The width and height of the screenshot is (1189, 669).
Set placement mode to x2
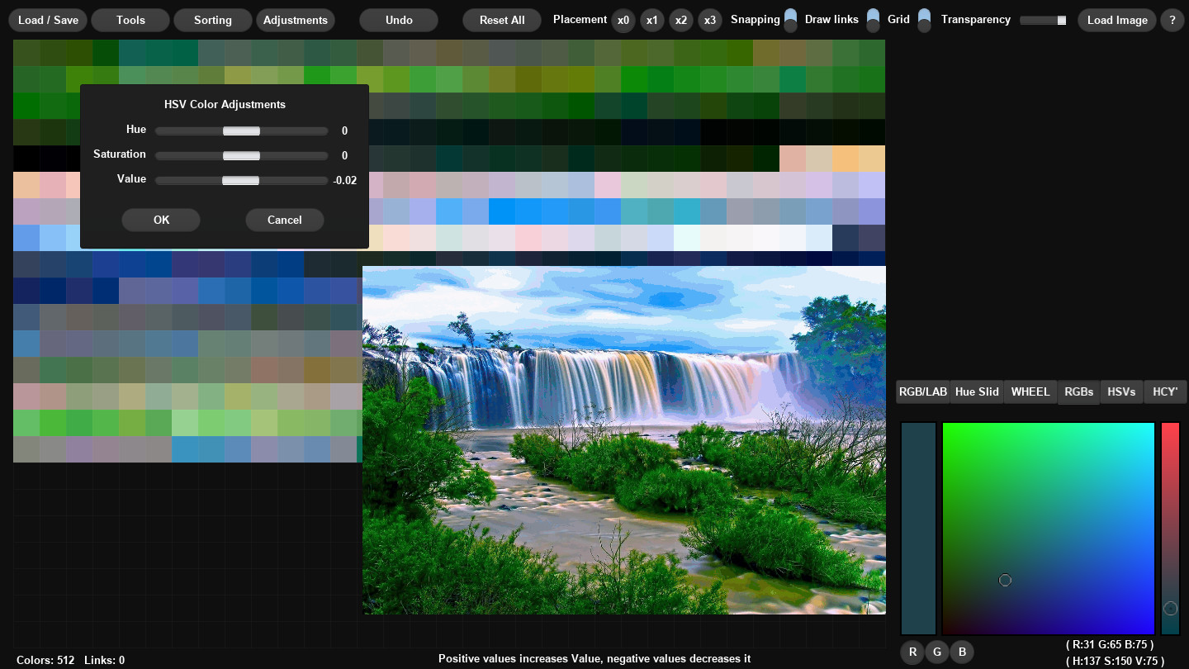click(681, 20)
